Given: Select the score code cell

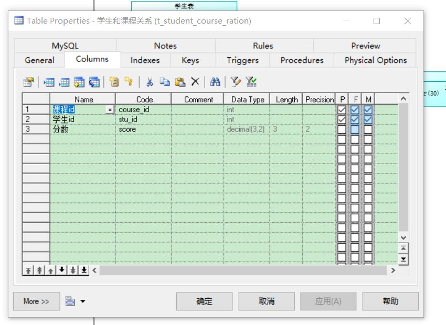Looking at the screenshot, I should click(143, 129).
